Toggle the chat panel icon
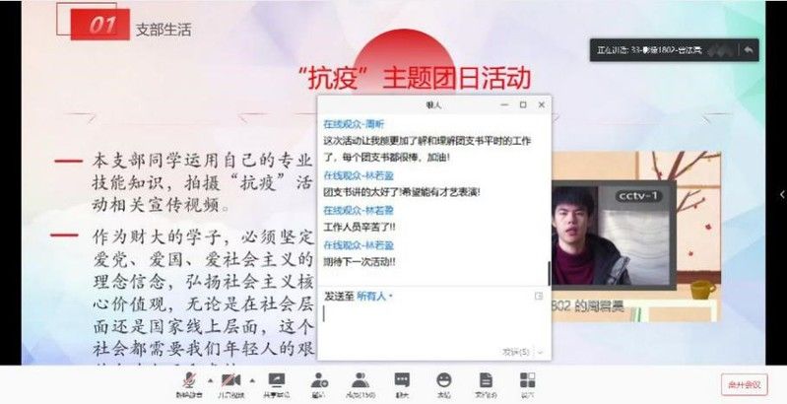 [x=402, y=385]
